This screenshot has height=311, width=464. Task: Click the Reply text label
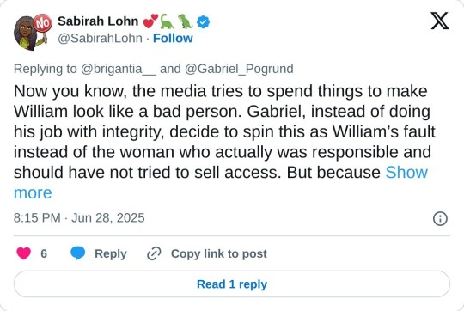tap(111, 254)
